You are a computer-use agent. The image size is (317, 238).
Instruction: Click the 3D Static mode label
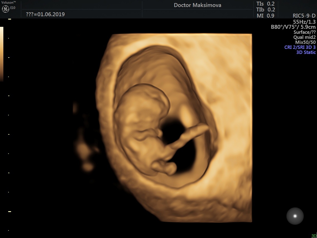pyautogui.click(x=306, y=52)
